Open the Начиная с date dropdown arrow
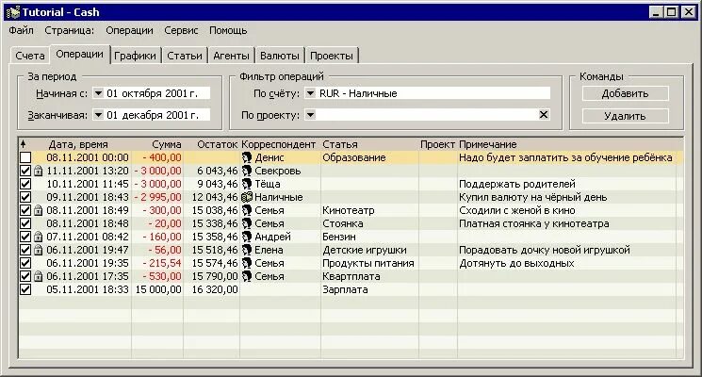This screenshot has width=702, height=377. coord(98,93)
